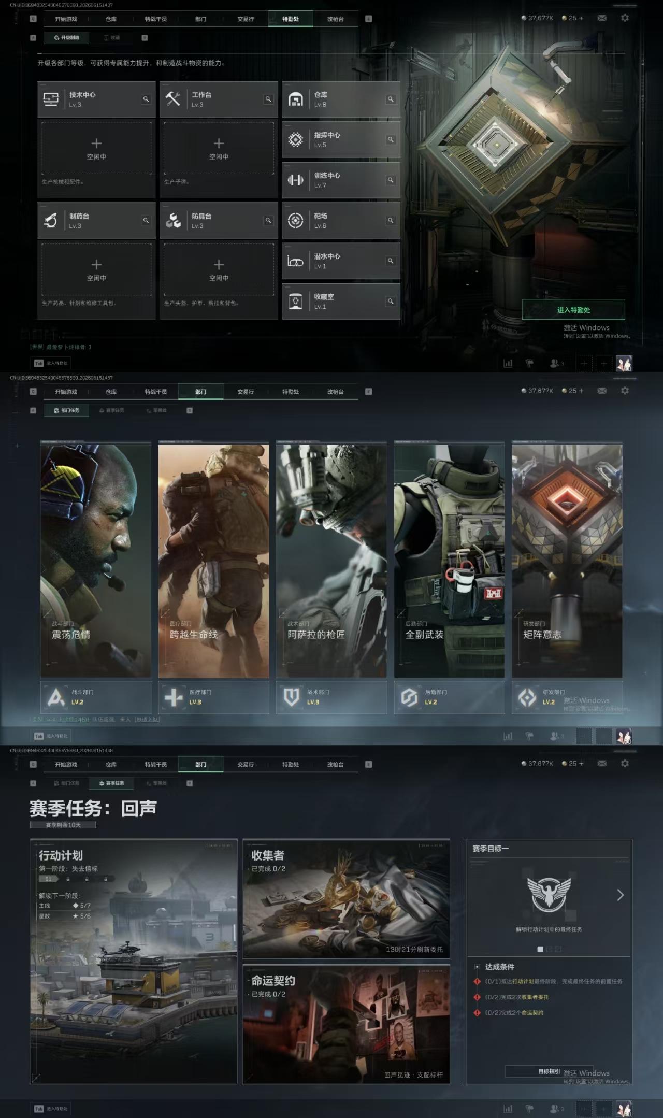Open the 震荡危情 mission card
This screenshot has width=663, height=1118.
(96, 560)
